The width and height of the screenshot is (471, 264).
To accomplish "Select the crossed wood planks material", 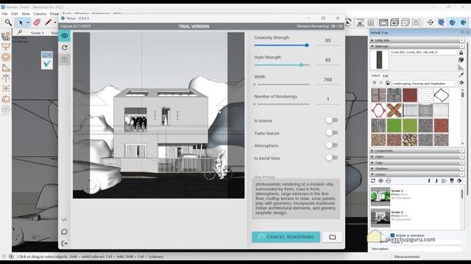I will click(394, 110).
